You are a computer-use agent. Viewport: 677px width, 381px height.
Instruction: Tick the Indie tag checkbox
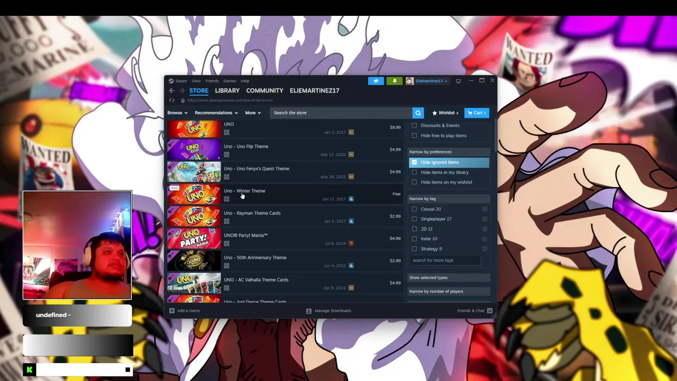414,239
